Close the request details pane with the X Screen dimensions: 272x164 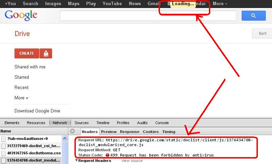click(72, 131)
